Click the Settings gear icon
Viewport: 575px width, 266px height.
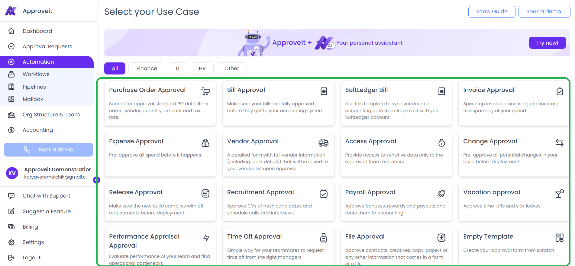tap(11, 242)
